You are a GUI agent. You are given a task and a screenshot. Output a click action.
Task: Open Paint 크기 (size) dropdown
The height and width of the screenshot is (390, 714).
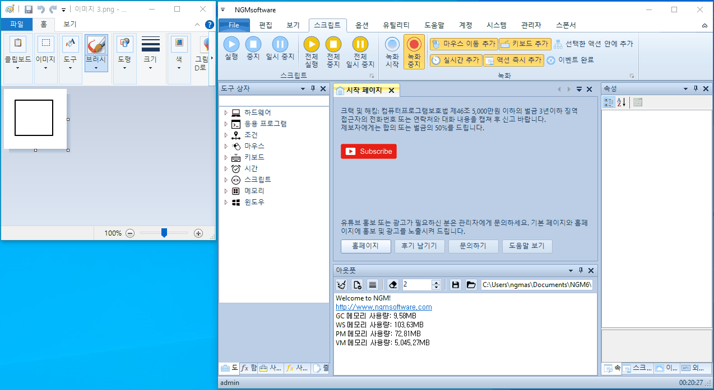(150, 59)
